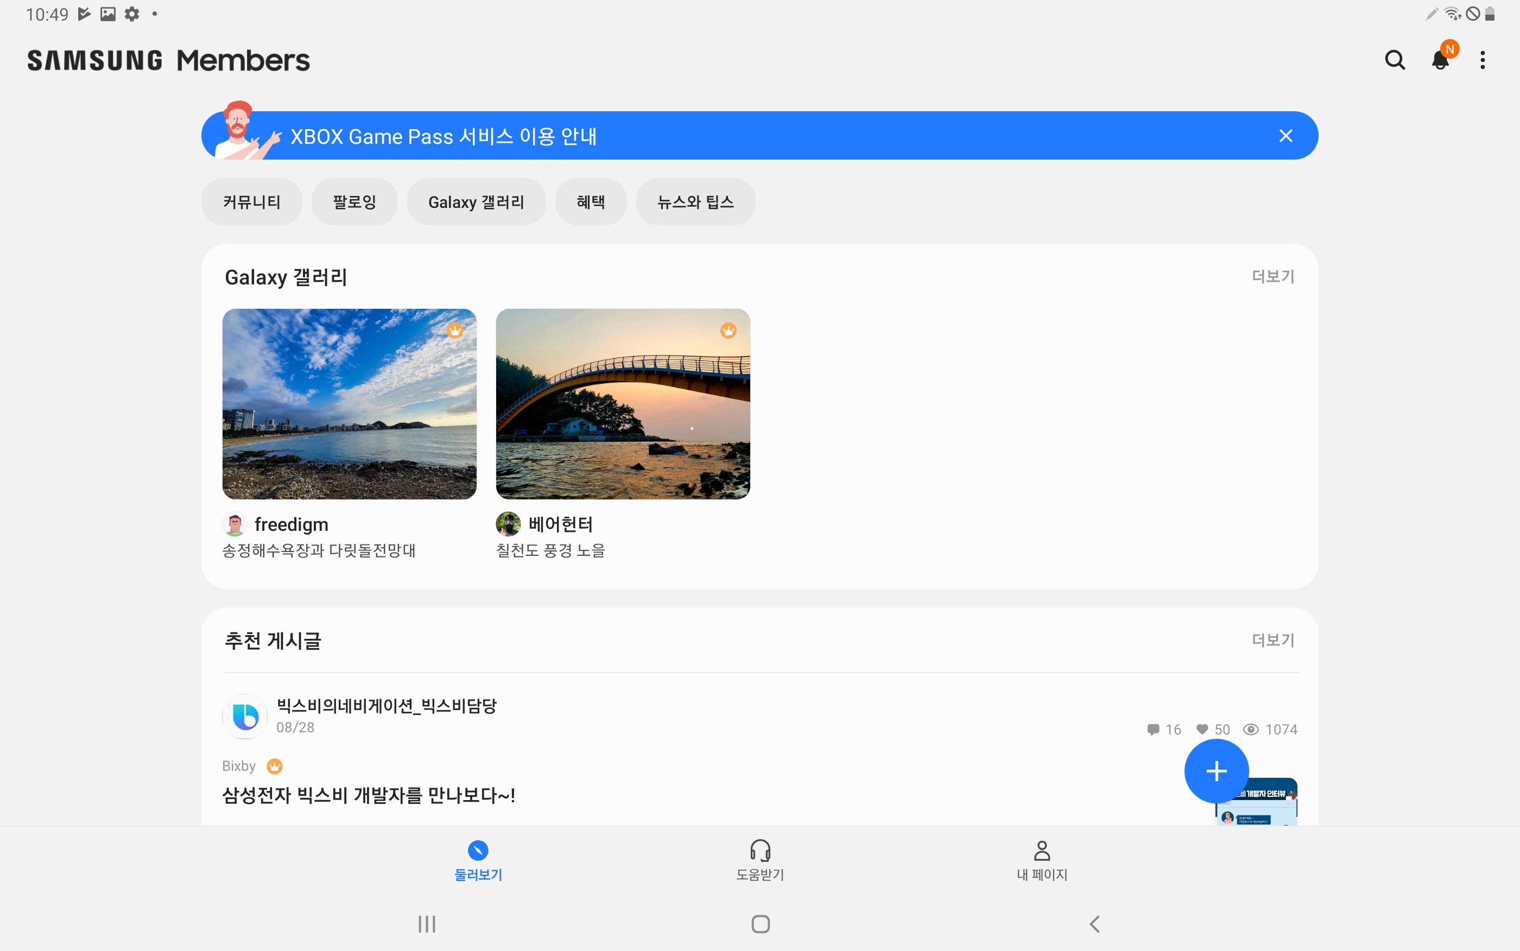Select the 팔로잉 chip
This screenshot has height=951, width=1520.
pyautogui.click(x=354, y=202)
